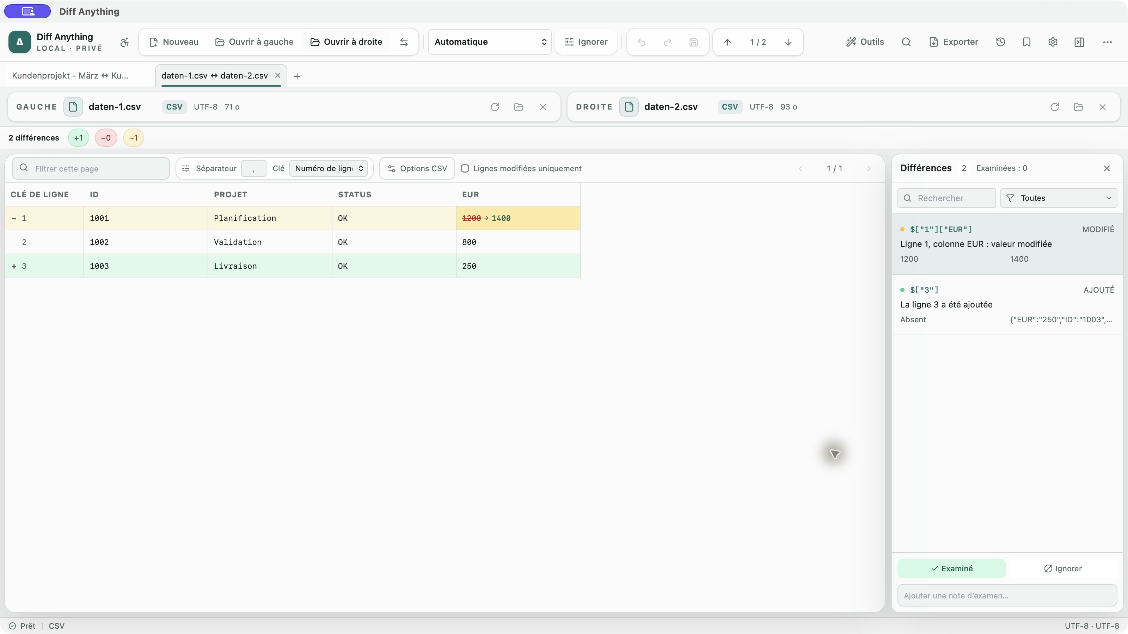Select the $["3"] AJOUTÉ difference entry
Image resolution: width=1128 pixels, height=634 pixels.
1007,305
